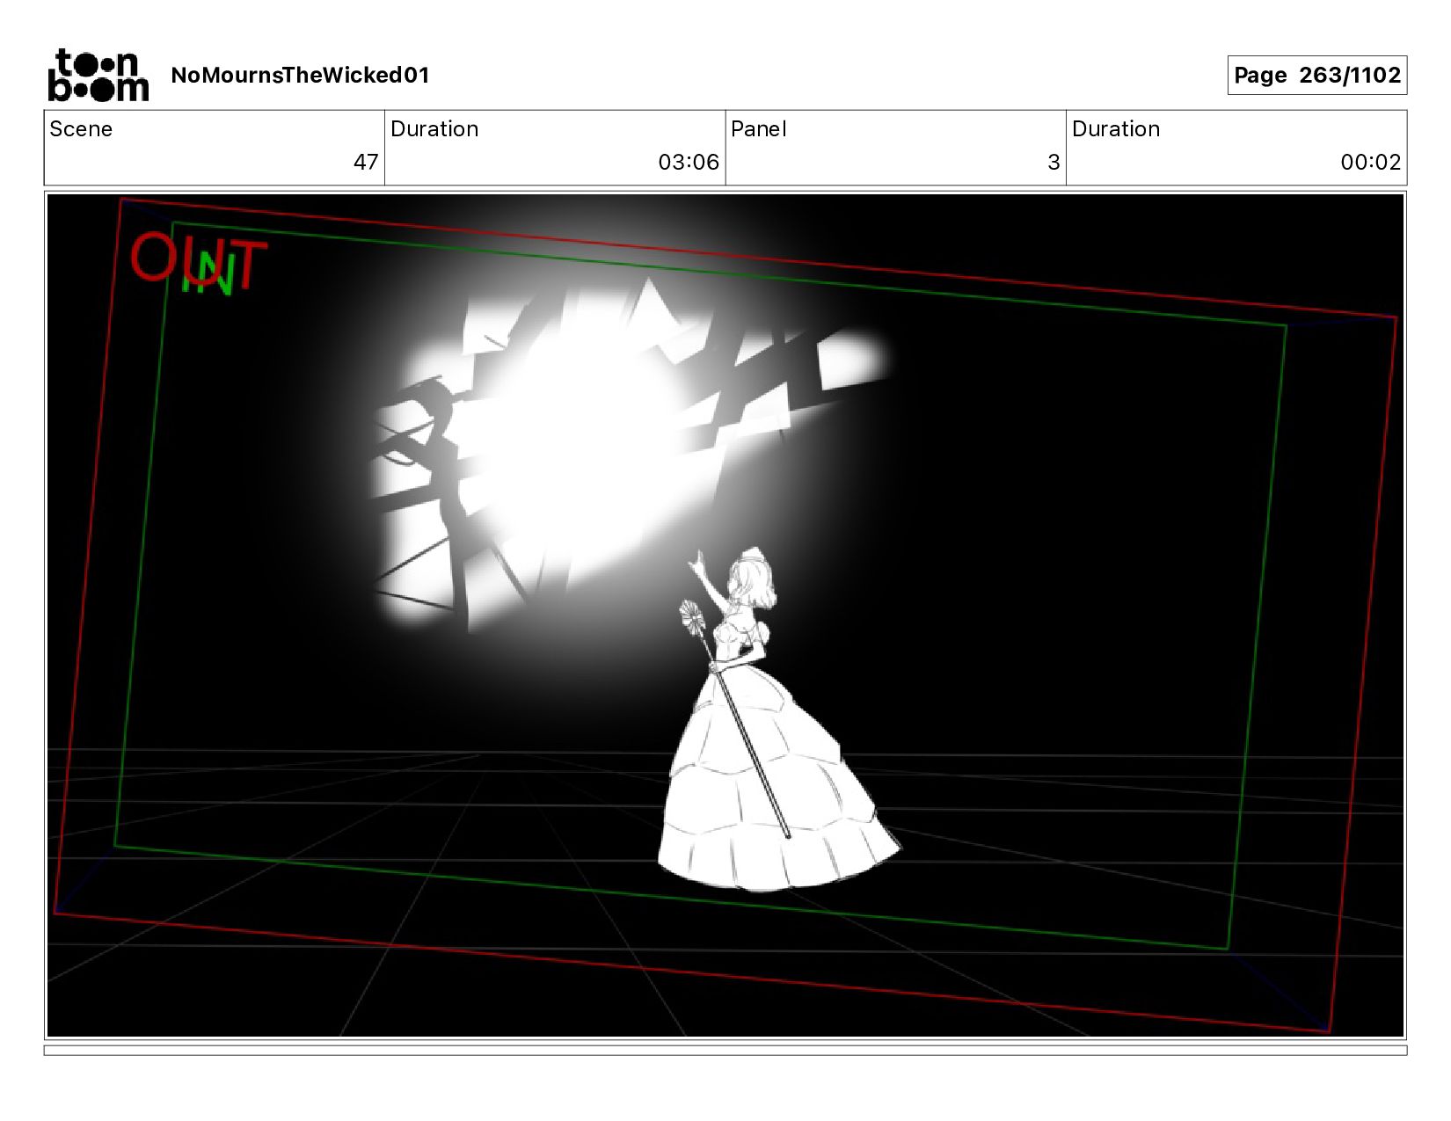Open the storyboard panel image

[x=725, y=615]
